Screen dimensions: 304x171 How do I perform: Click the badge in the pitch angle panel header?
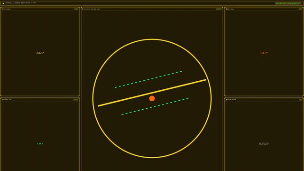[76, 9]
